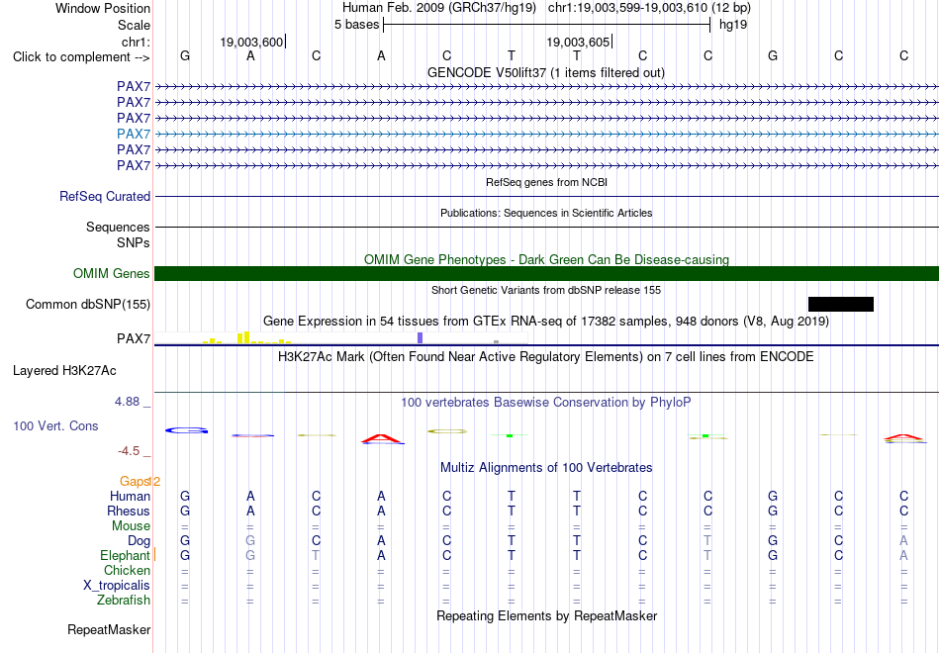Select the Mouse alignment row label
940x653 pixels.
[131, 526]
